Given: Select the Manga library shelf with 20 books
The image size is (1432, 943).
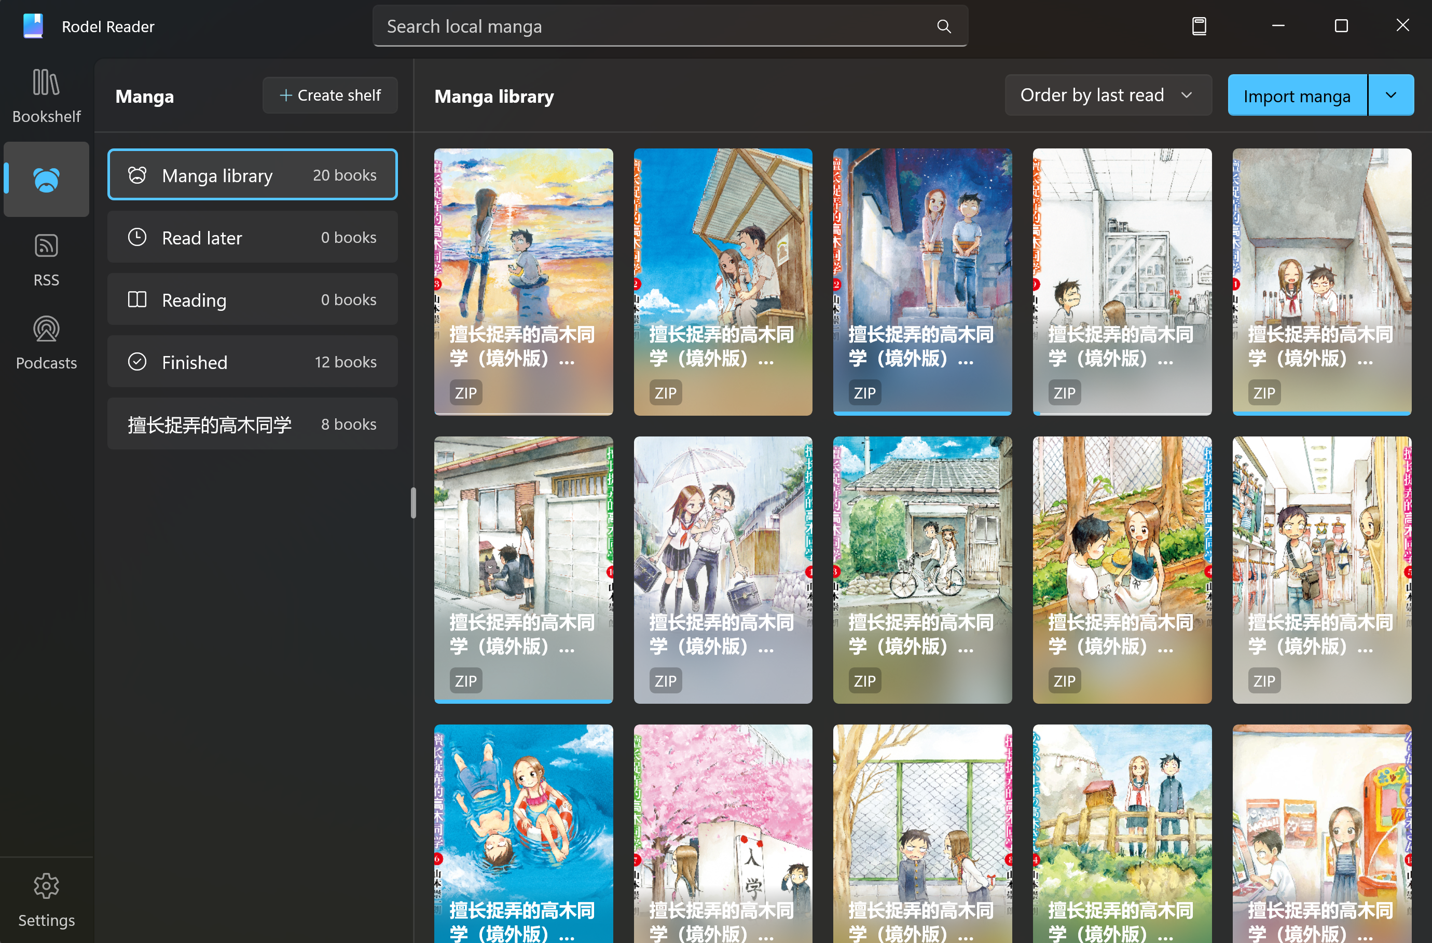Looking at the screenshot, I should 252,175.
